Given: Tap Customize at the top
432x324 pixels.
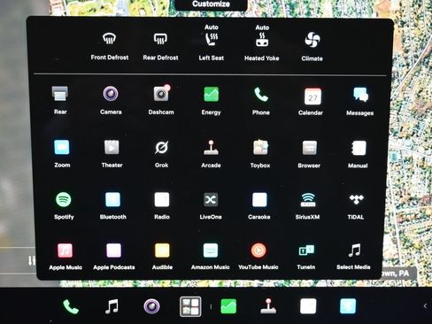Looking at the screenshot, I should click(x=211, y=4).
